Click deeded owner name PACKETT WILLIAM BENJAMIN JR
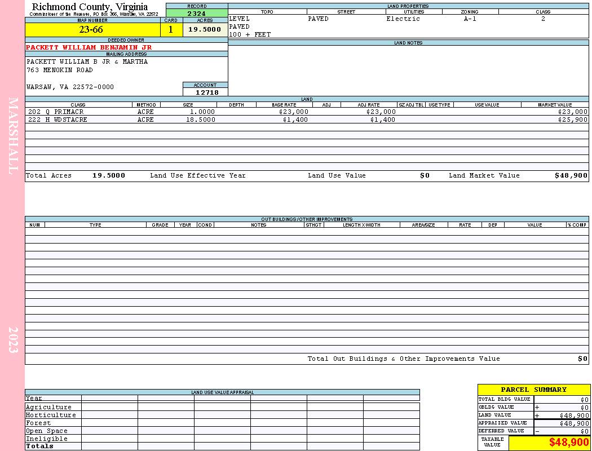The height and width of the screenshot is (451, 592). pos(89,47)
